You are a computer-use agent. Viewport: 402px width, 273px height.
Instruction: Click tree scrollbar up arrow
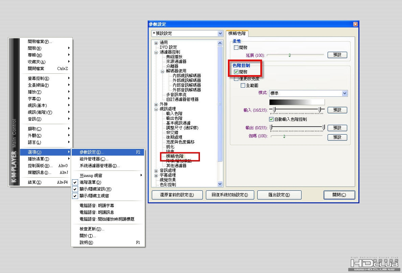220,43
